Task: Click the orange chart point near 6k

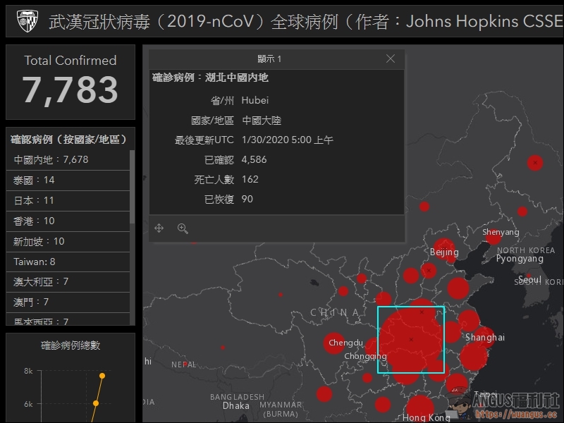Action: click(x=96, y=403)
